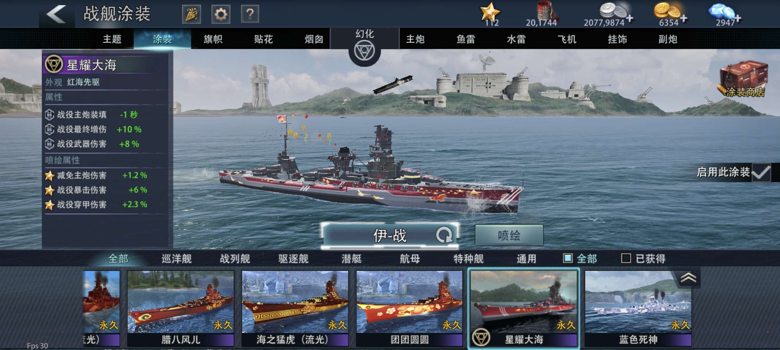This screenshot has height=350, width=780.
Task: Expand the skin list with double chevron
Action: [x=688, y=277]
